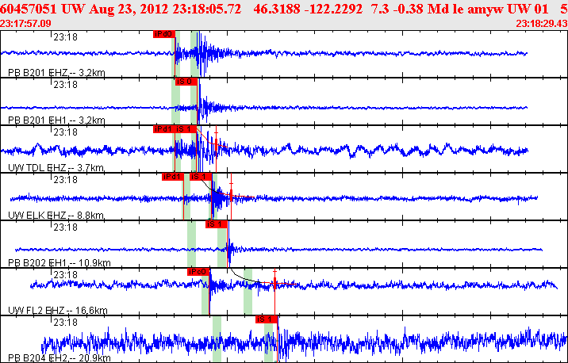Select the P pick flag on UW FL2 EHZ
568x363 pixels.
coord(198,272)
